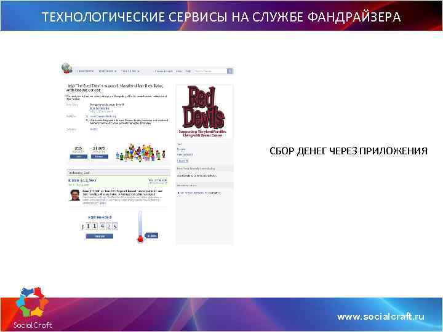Screen dimensions: 443x332
Task: Click the blue button under 1,075 donated
Action: click(100, 157)
